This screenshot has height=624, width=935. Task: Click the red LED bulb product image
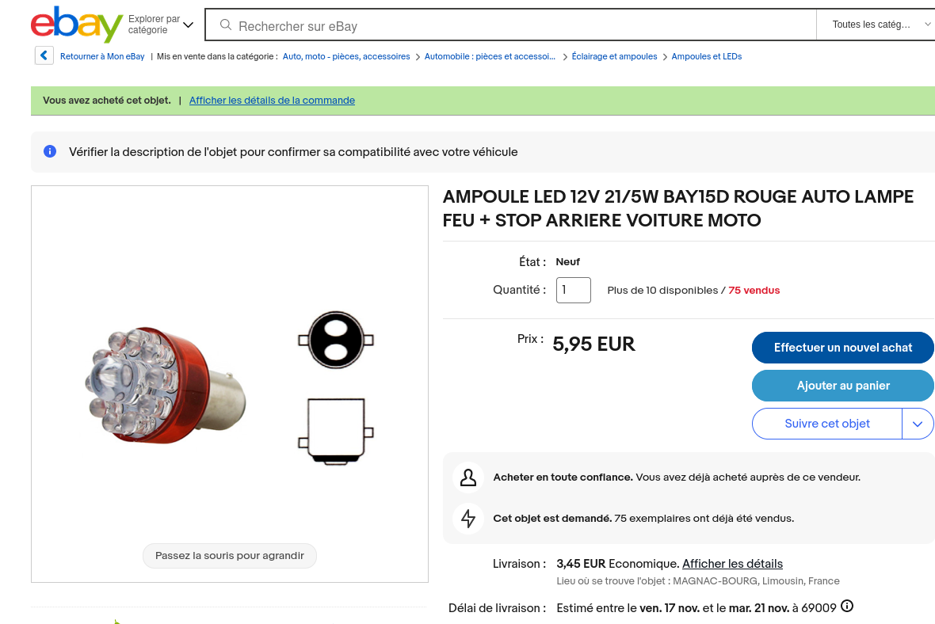(x=165, y=385)
